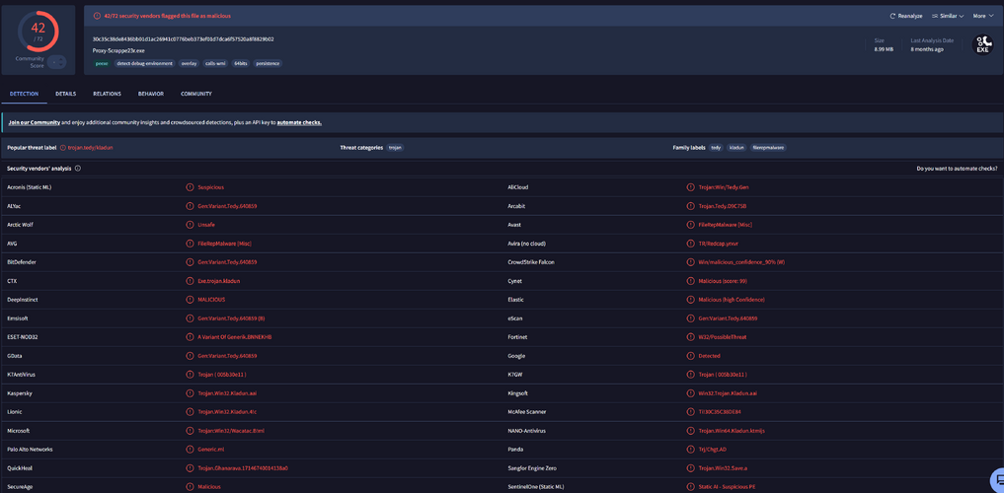Image resolution: width=1004 pixels, height=493 pixels.
Task: Switch to the Details tab
Action: coord(65,94)
